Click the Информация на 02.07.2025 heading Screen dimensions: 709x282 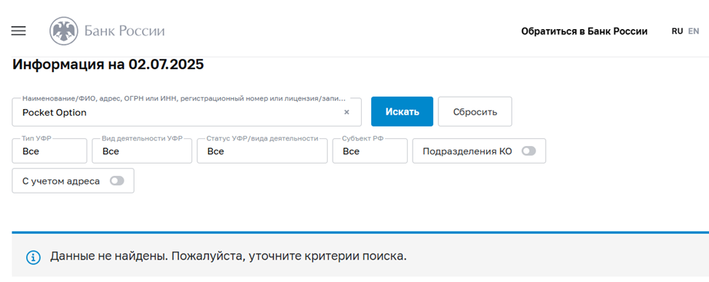[108, 65]
